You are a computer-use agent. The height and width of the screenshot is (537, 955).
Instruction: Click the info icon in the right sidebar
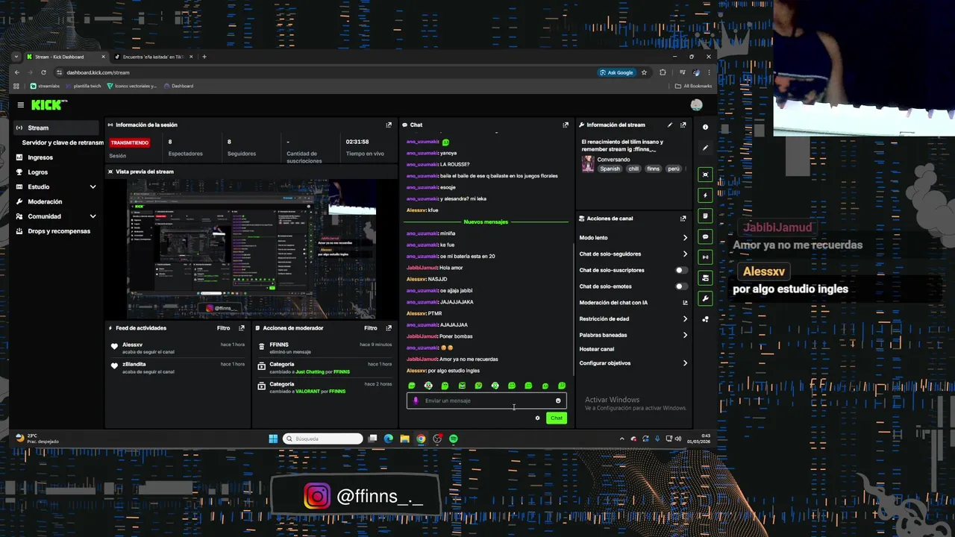coord(705,127)
